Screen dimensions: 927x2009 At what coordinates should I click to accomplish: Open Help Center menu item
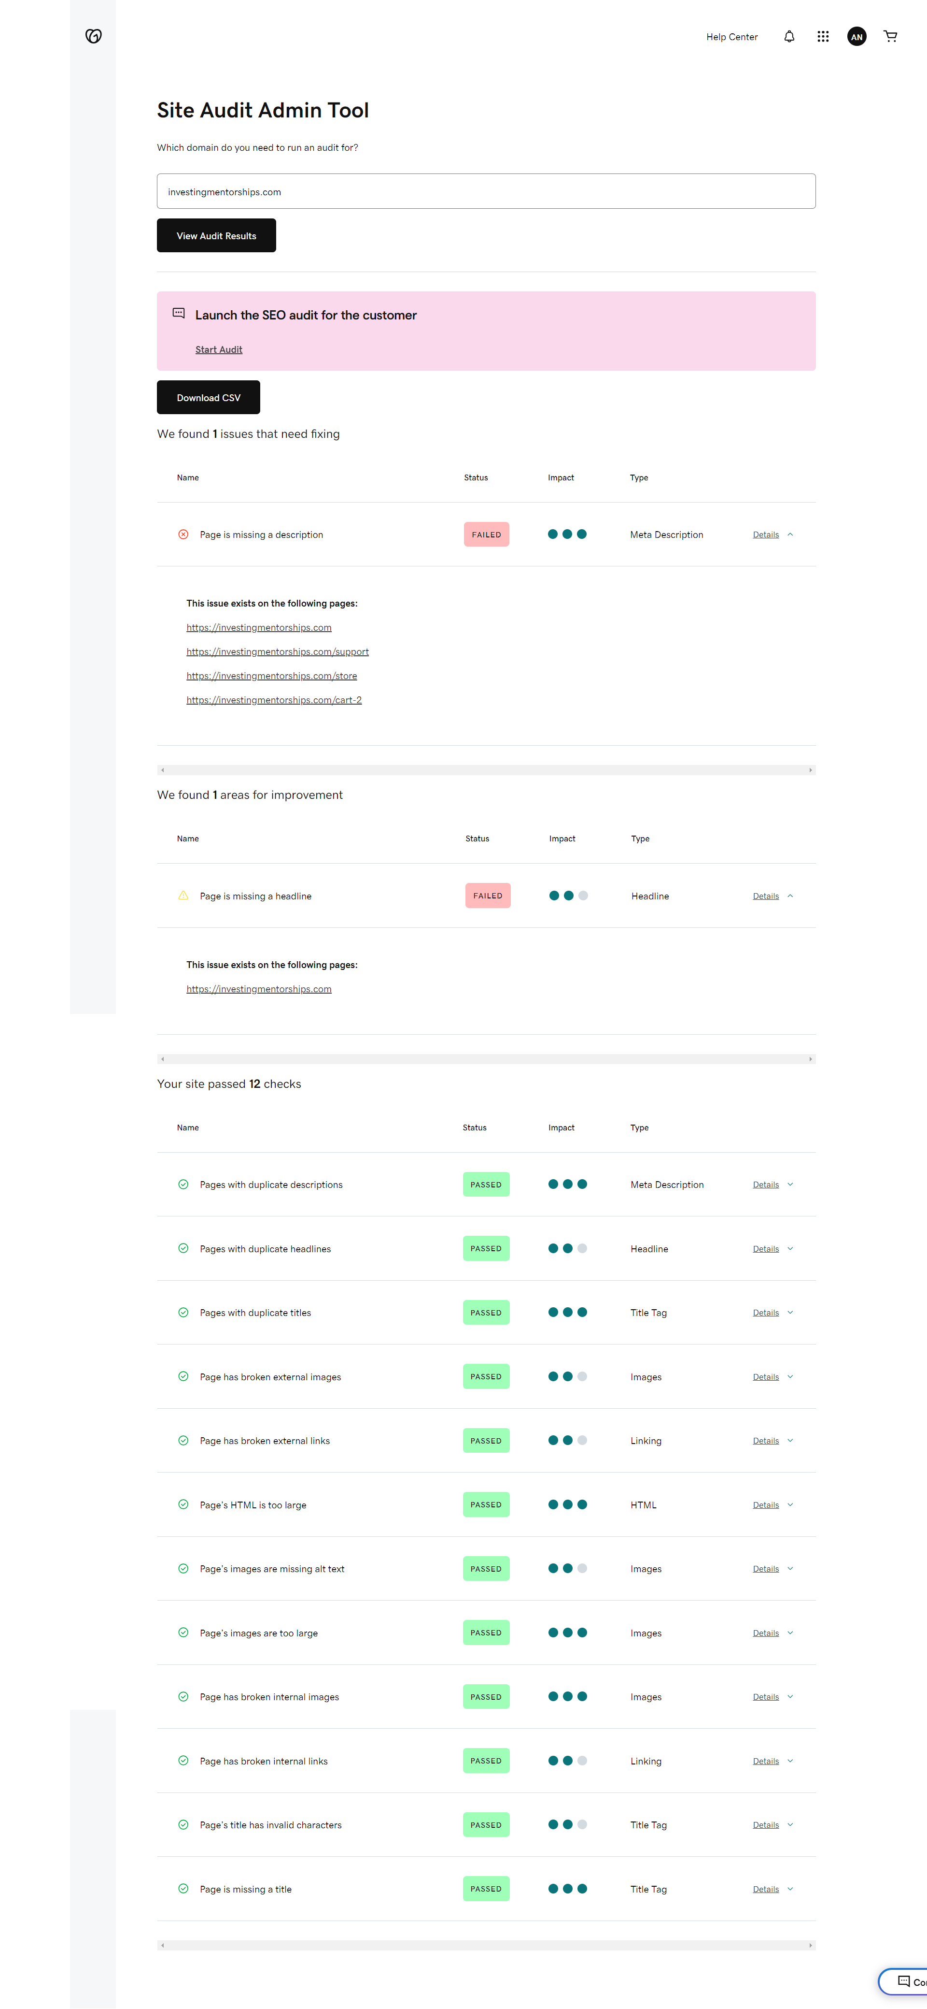(731, 37)
